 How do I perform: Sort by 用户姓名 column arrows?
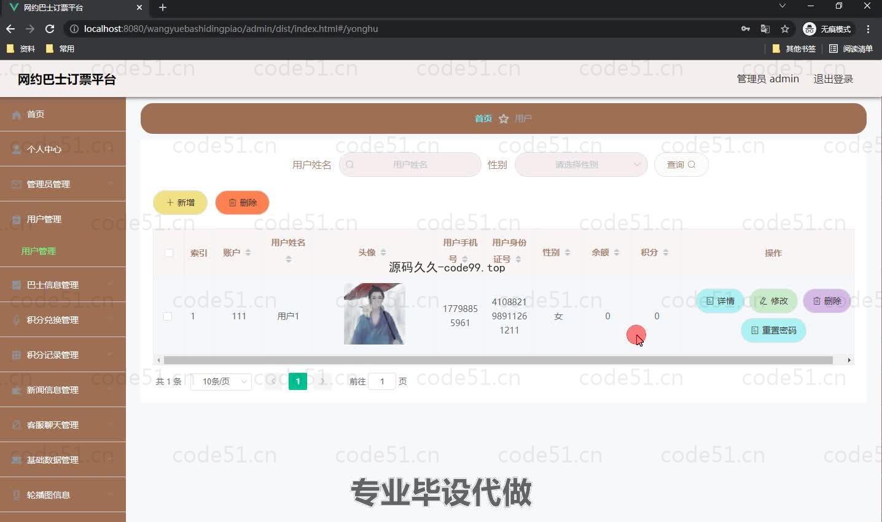(289, 259)
